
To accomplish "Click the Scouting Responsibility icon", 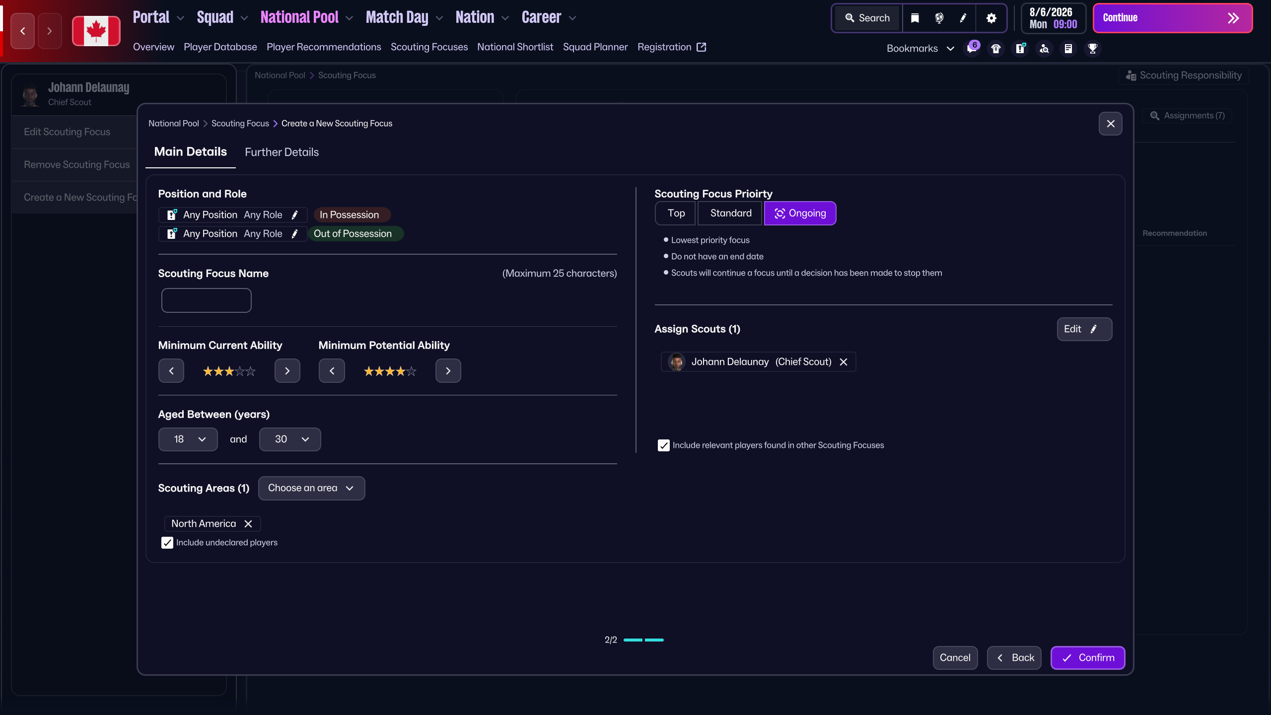I will pyautogui.click(x=1131, y=75).
